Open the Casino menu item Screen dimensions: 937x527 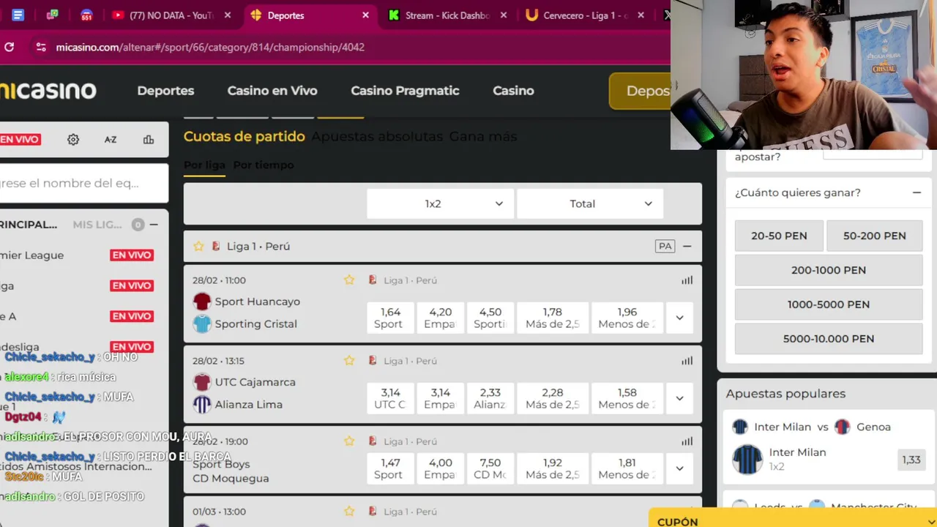point(513,91)
